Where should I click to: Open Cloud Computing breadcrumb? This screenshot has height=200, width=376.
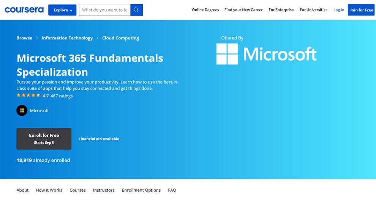click(120, 38)
